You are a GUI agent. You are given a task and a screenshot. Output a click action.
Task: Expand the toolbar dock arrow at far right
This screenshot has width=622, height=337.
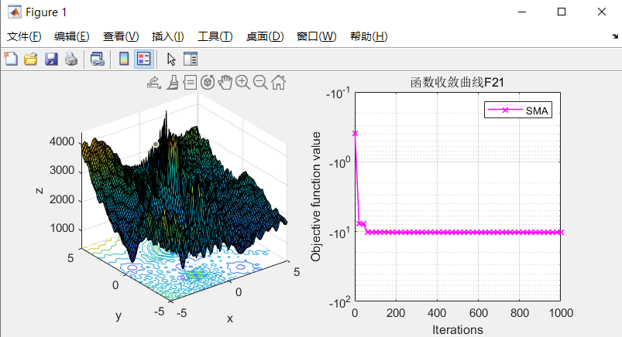point(615,36)
